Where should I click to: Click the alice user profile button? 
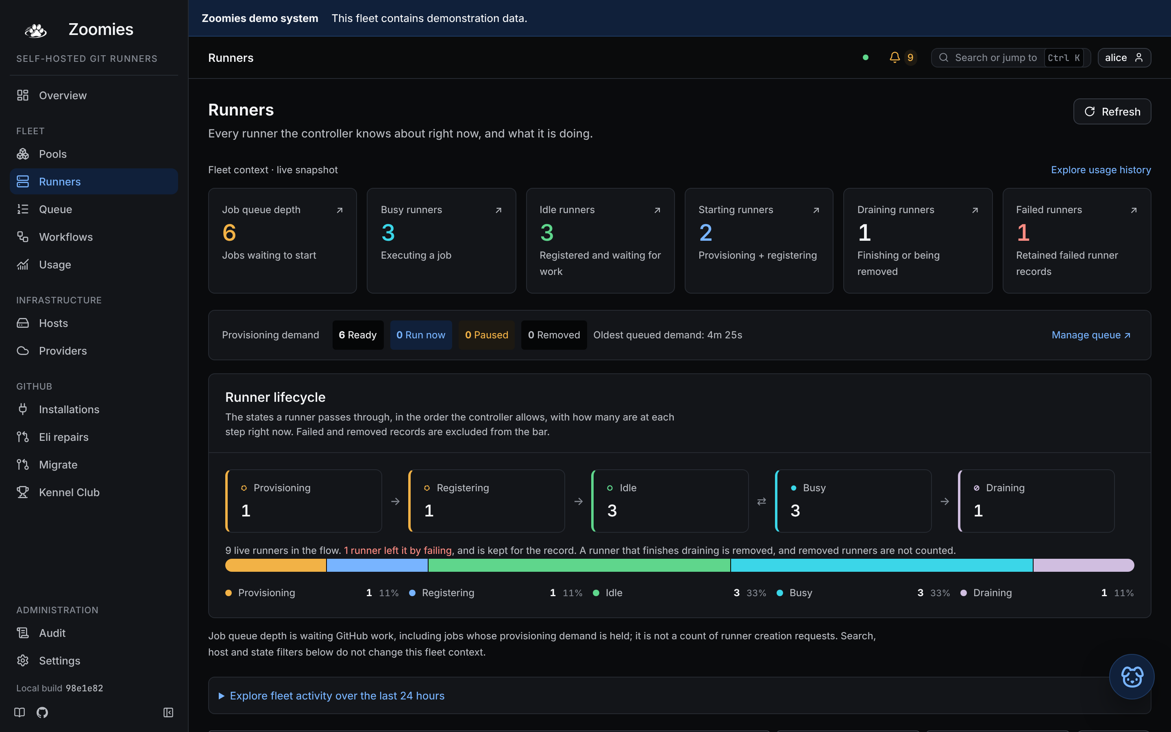click(x=1124, y=58)
